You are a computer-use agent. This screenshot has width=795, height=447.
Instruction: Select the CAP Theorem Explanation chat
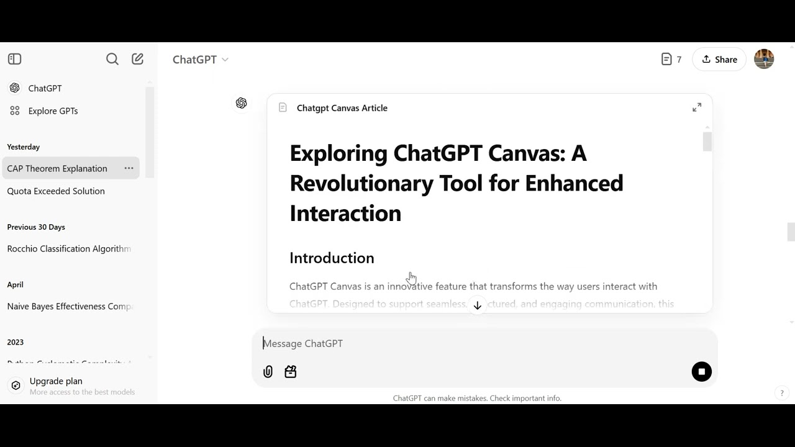click(x=71, y=168)
